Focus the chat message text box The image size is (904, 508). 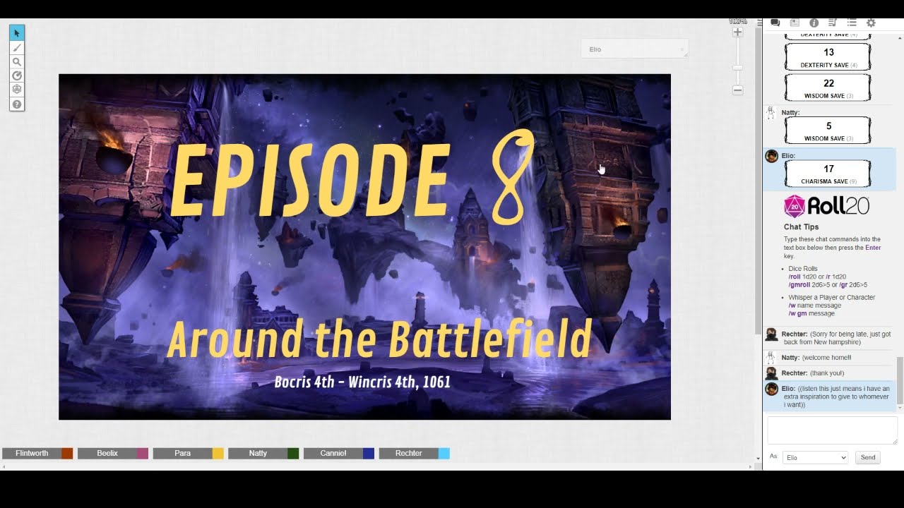coord(832,430)
